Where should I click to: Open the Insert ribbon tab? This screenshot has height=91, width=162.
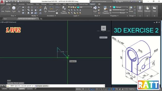14,4
